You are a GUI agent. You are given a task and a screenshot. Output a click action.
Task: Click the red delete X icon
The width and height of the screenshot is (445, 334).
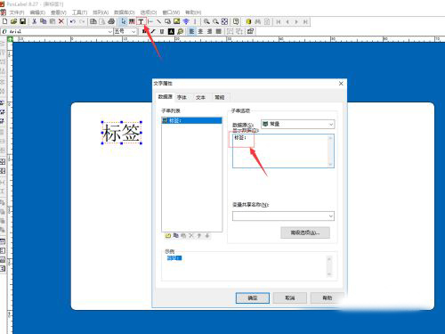click(x=61, y=21)
